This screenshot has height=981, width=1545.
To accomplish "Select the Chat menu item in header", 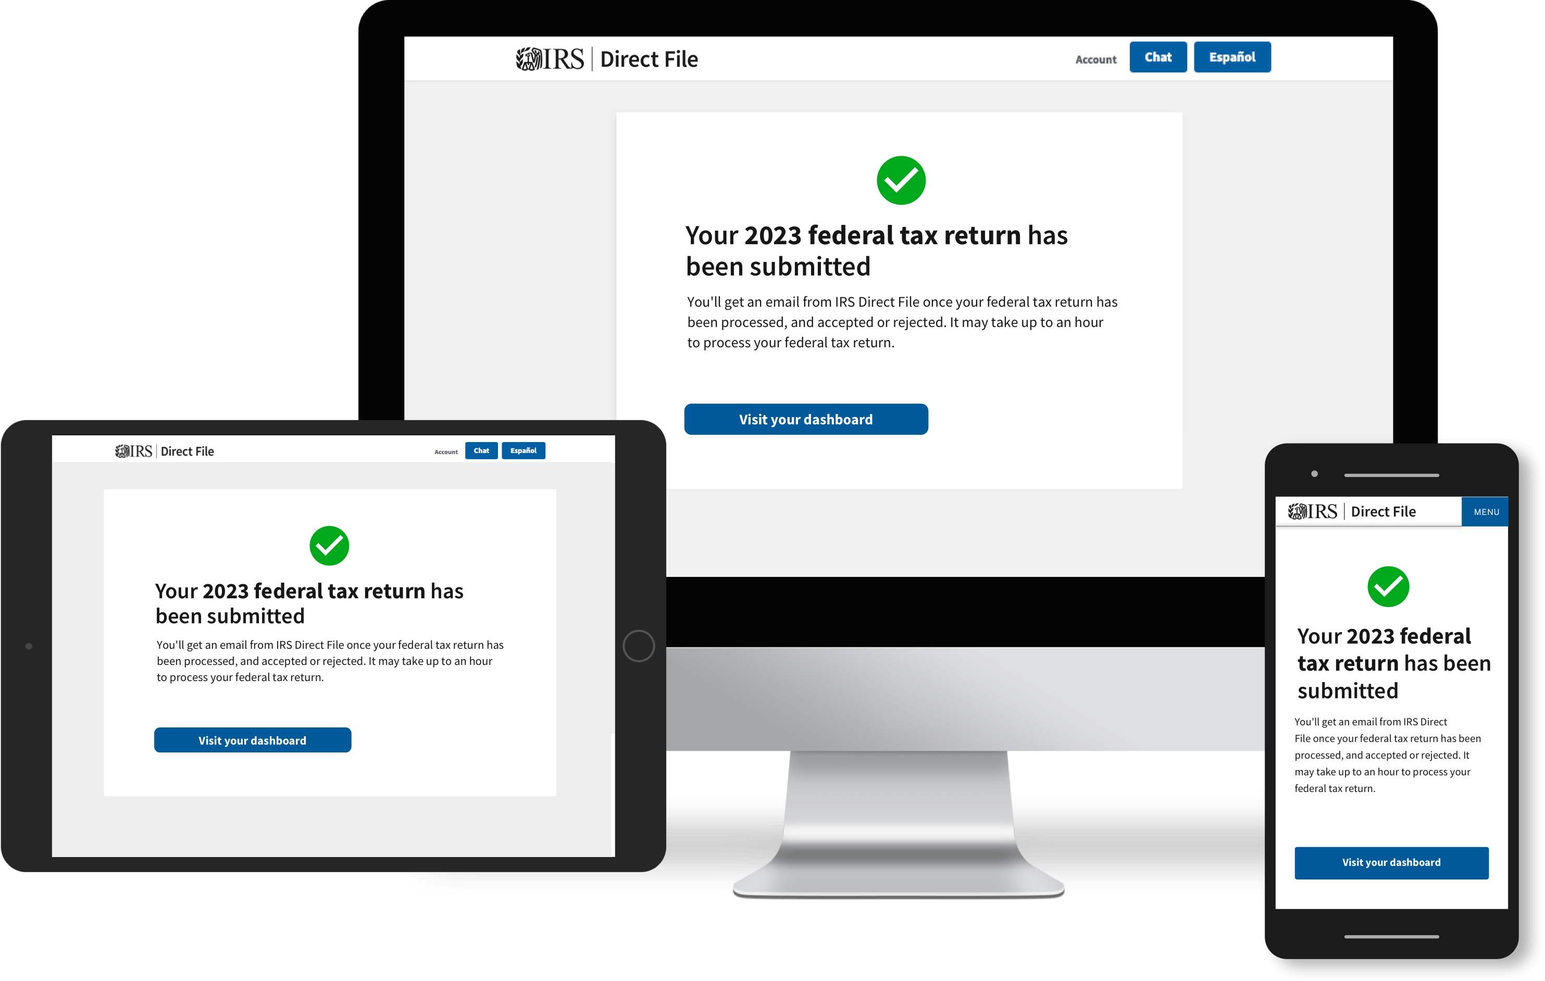I will (x=1158, y=57).
